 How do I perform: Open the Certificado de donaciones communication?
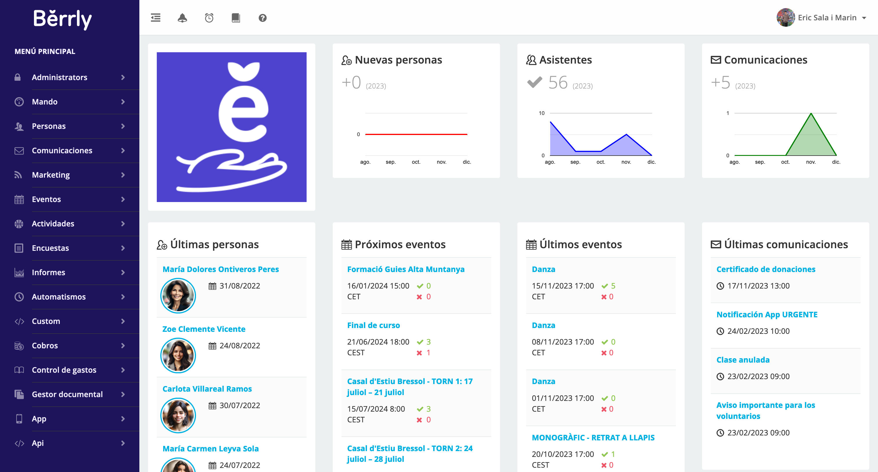(766, 269)
